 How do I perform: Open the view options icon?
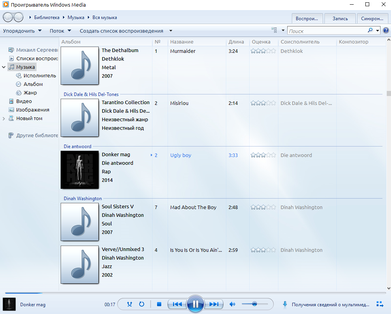274,30
